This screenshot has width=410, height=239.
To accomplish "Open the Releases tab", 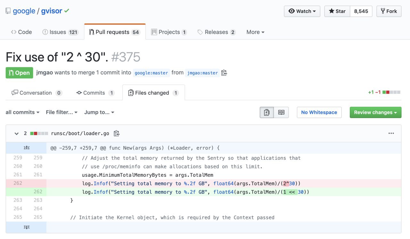I will pyautogui.click(x=217, y=32).
